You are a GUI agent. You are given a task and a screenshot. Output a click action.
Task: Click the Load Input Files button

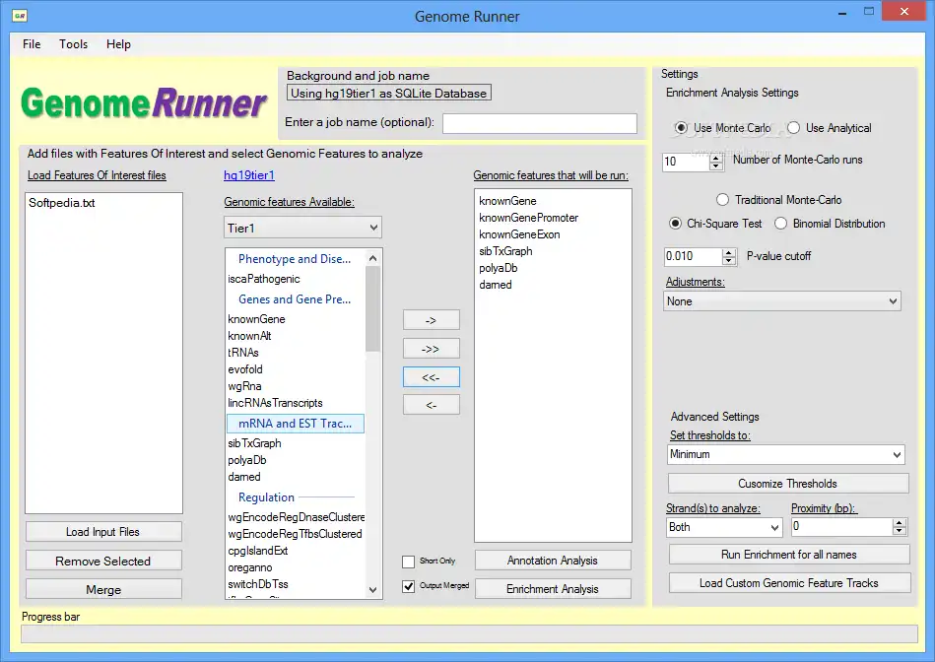click(103, 532)
